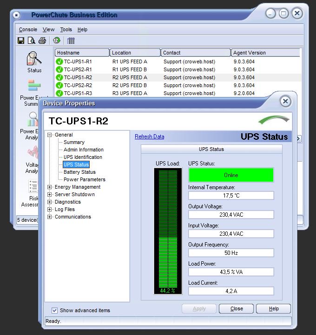Viewport: 316px width, 335px height.
Task: Close the Device Properties dialog with X
Action: [x=285, y=101]
